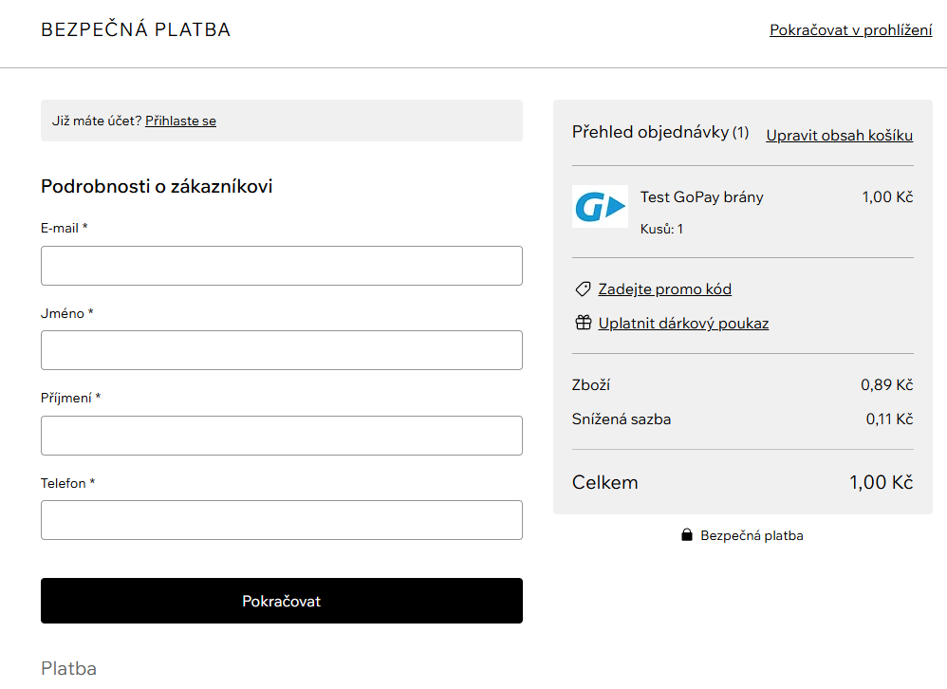Focus the E-mail input field
This screenshot has width=947, height=689.
(x=282, y=266)
